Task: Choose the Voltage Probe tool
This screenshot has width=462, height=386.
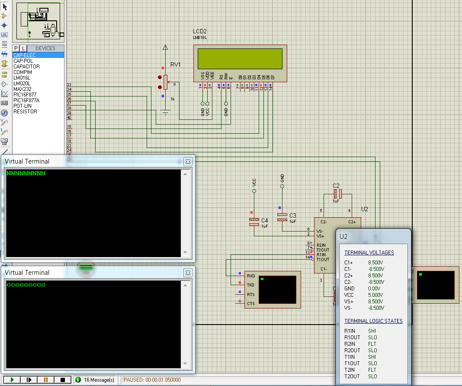Action: pos(5,122)
